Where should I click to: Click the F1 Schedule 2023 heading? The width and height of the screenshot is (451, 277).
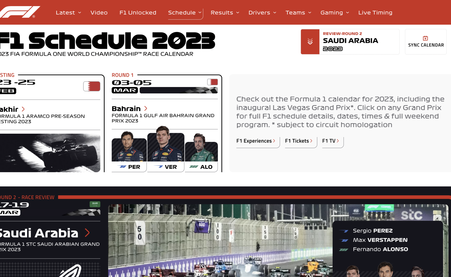(x=107, y=41)
